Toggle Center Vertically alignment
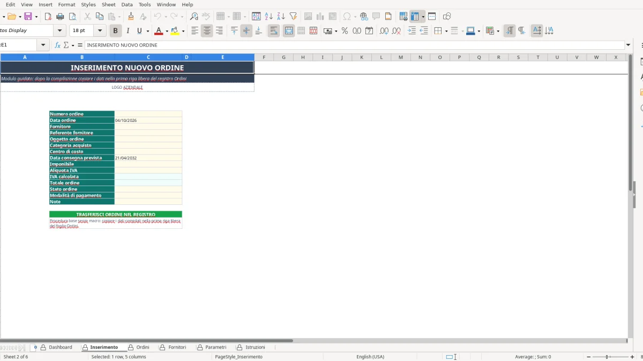 246,31
